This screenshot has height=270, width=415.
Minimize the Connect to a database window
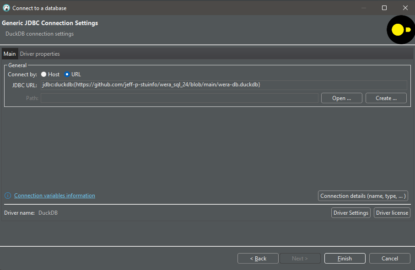364,8
